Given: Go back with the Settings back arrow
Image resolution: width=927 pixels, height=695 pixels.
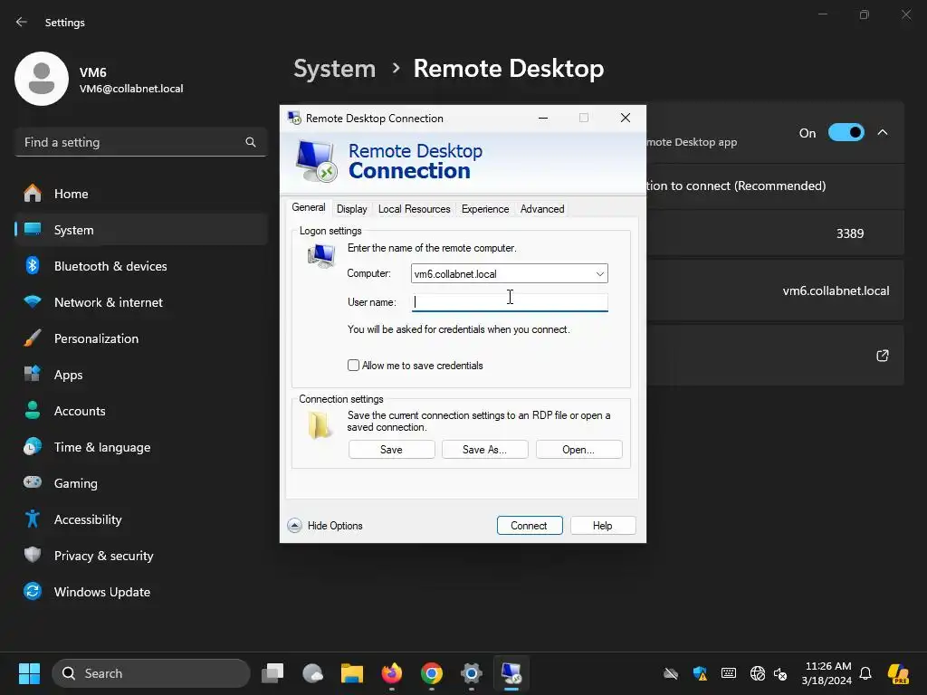Looking at the screenshot, I should pyautogui.click(x=22, y=22).
